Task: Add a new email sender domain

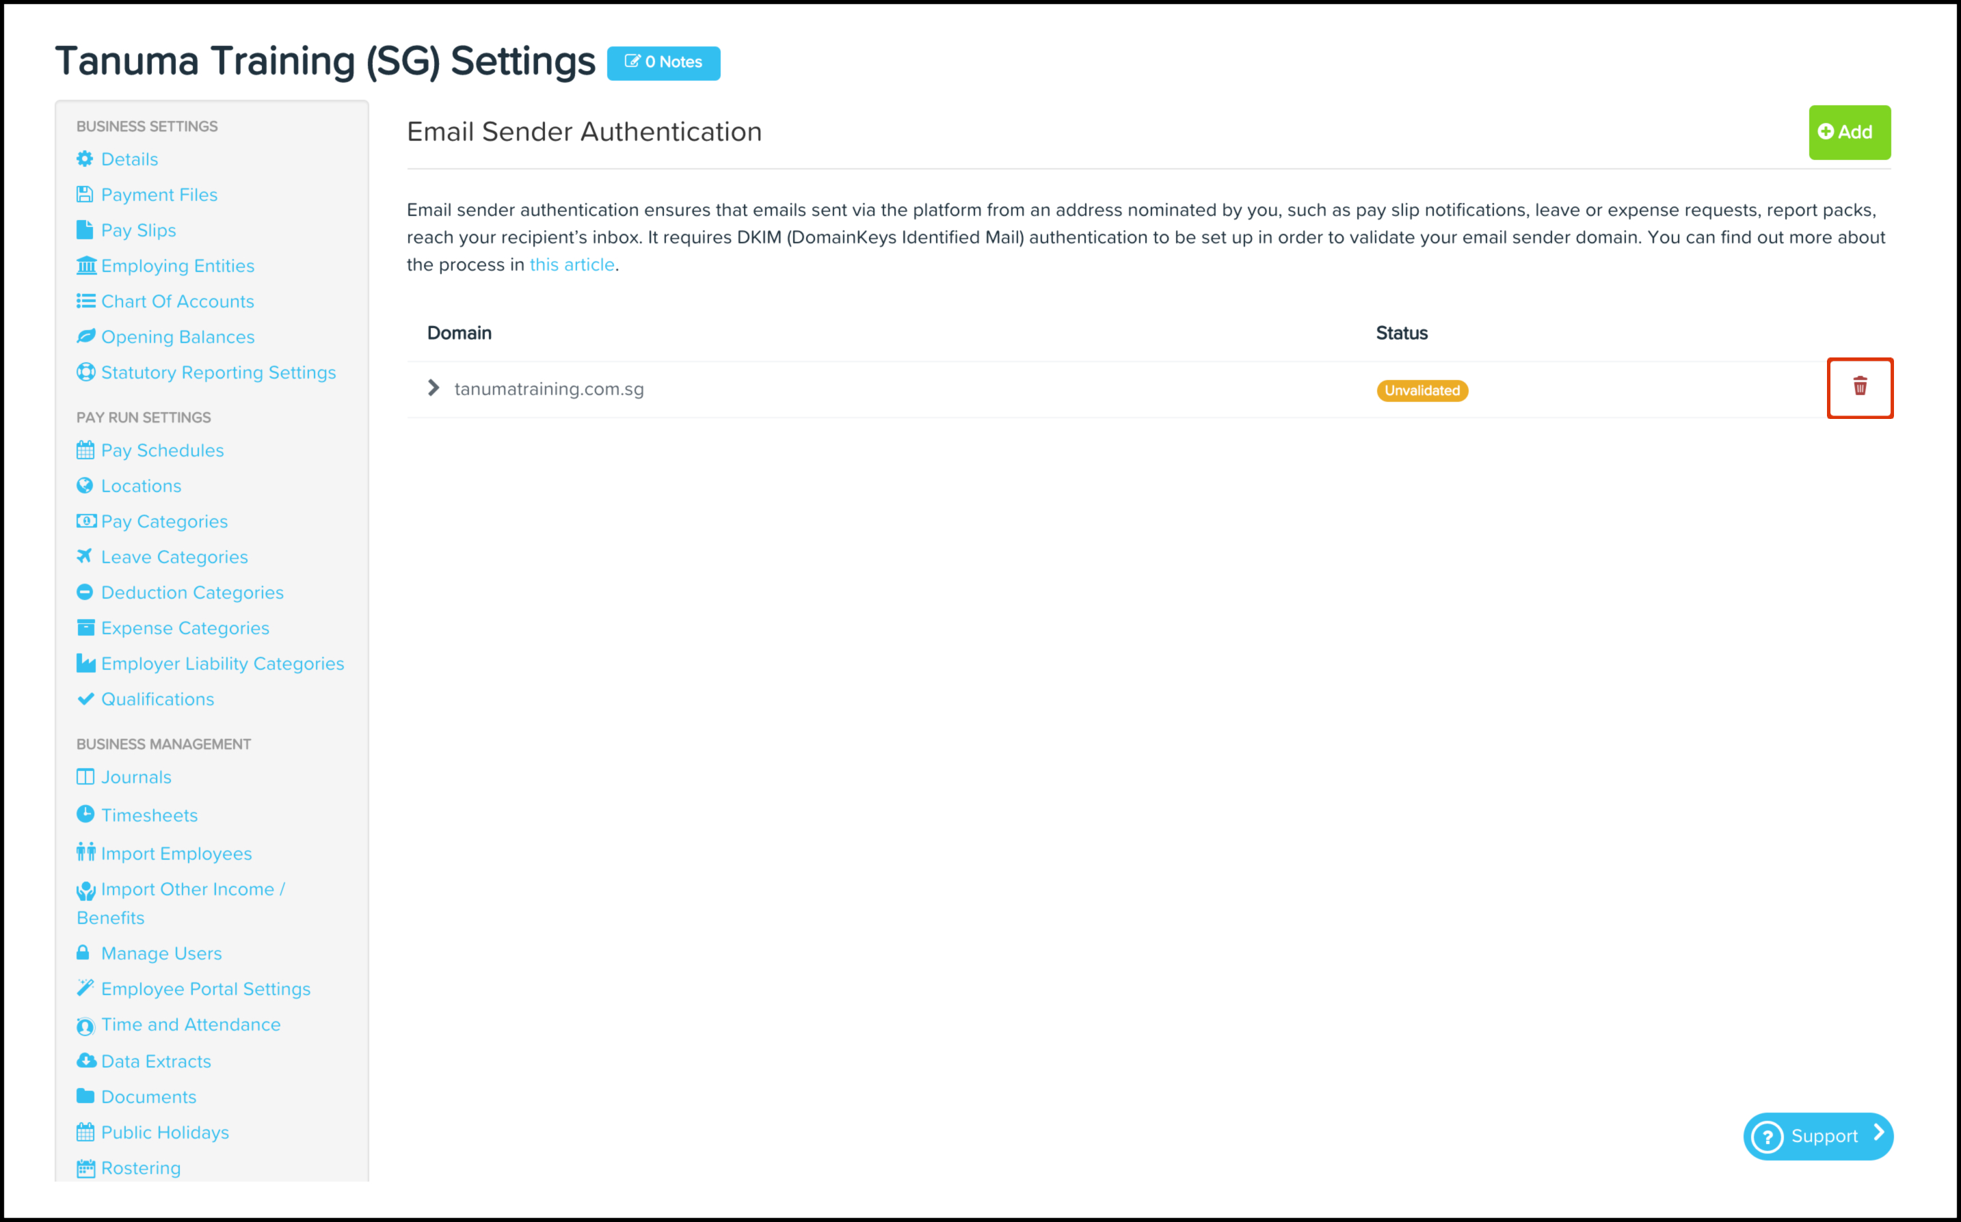Action: point(1849,132)
